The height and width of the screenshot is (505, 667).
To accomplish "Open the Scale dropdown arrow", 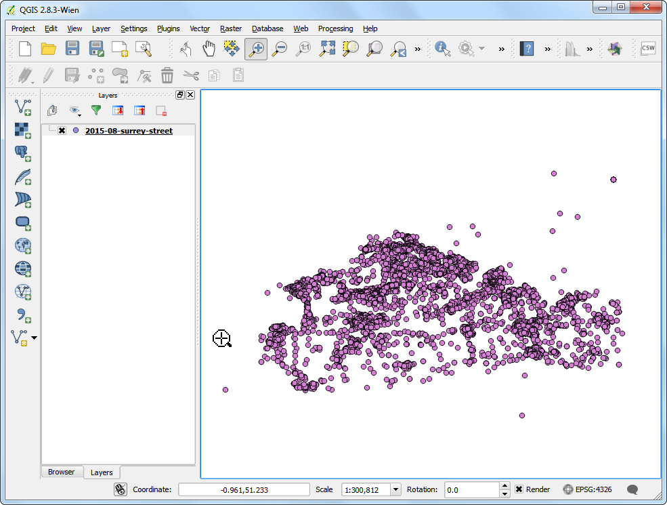I will click(x=395, y=489).
